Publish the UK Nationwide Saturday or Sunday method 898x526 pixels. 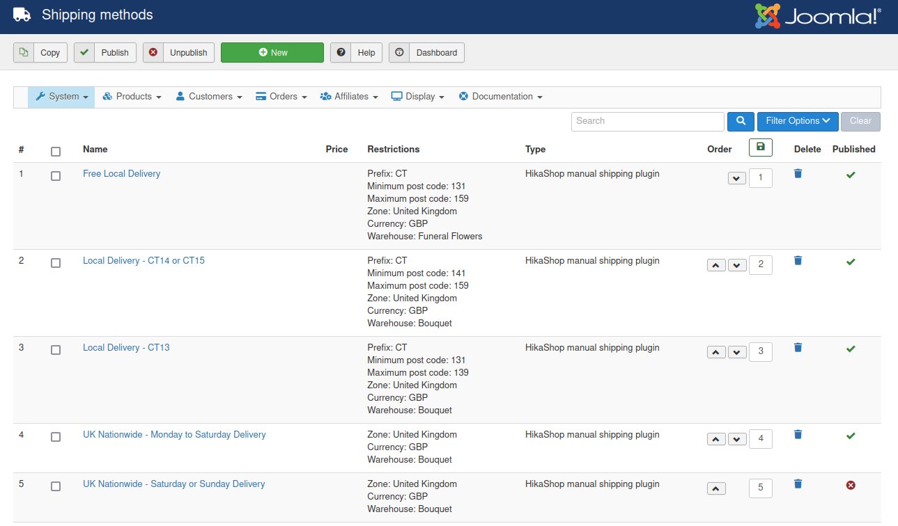click(850, 485)
